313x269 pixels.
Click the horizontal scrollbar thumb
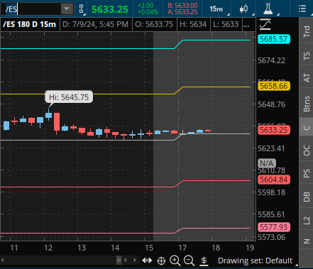pyautogui.click(x=119, y=260)
